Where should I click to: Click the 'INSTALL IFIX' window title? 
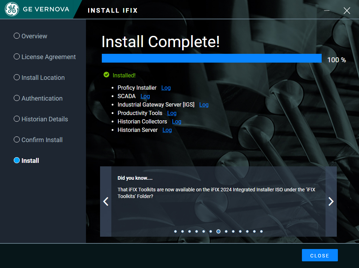(x=113, y=11)
